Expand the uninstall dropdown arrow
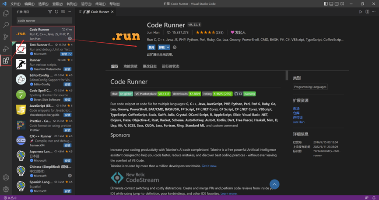Image resolution: width=379 pixels, height=200 pixels. 168,47
